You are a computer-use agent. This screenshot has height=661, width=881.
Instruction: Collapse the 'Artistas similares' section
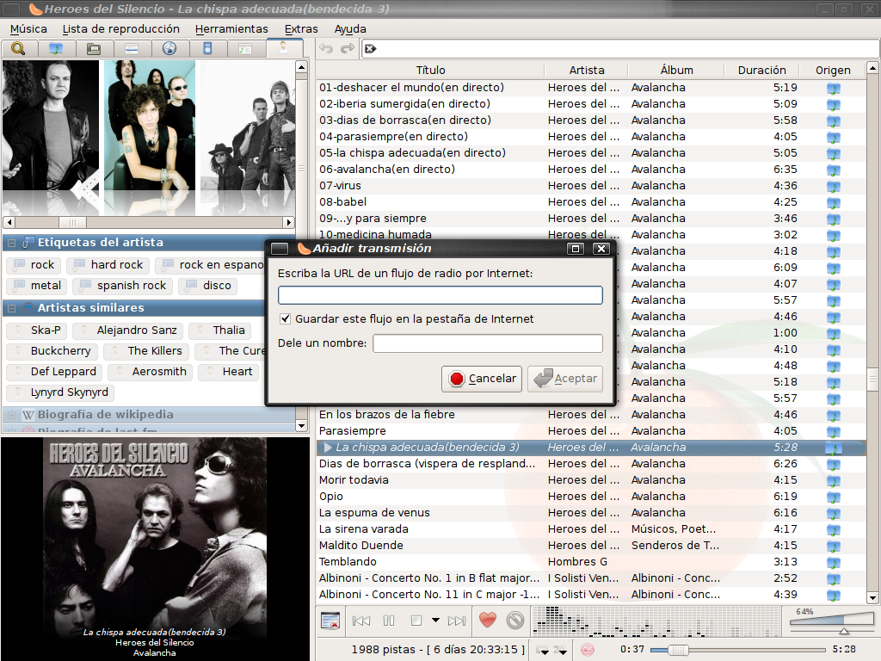pos(11,308)
